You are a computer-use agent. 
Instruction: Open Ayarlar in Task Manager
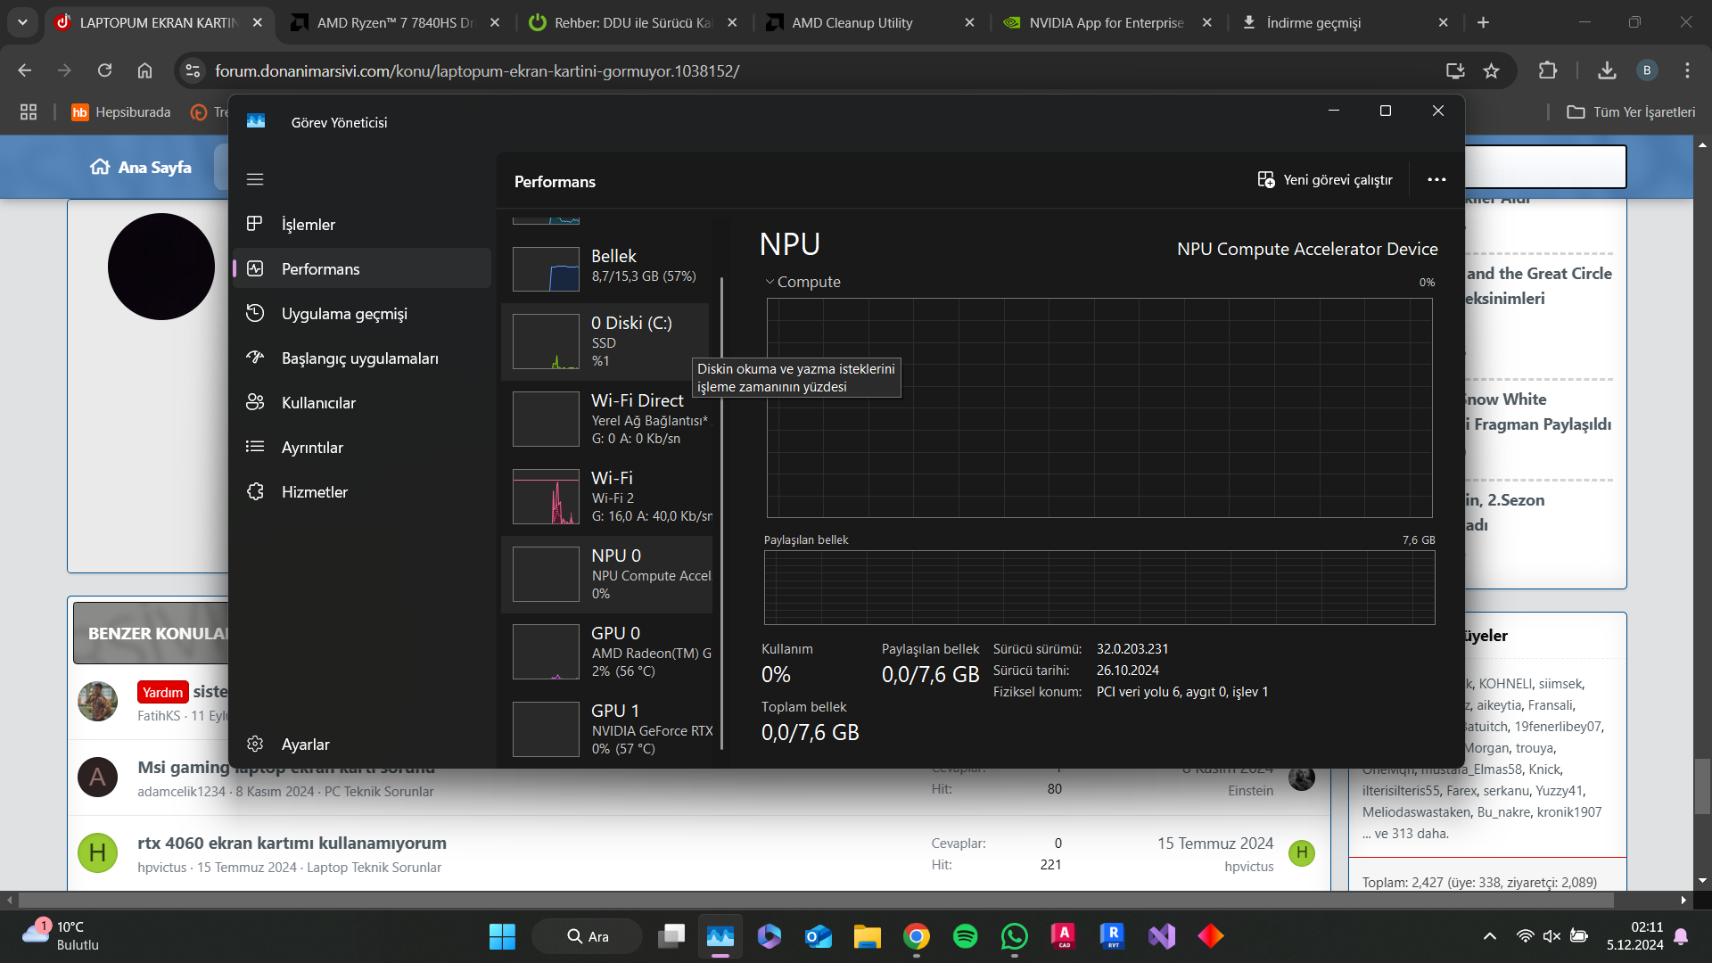point(362,744)
